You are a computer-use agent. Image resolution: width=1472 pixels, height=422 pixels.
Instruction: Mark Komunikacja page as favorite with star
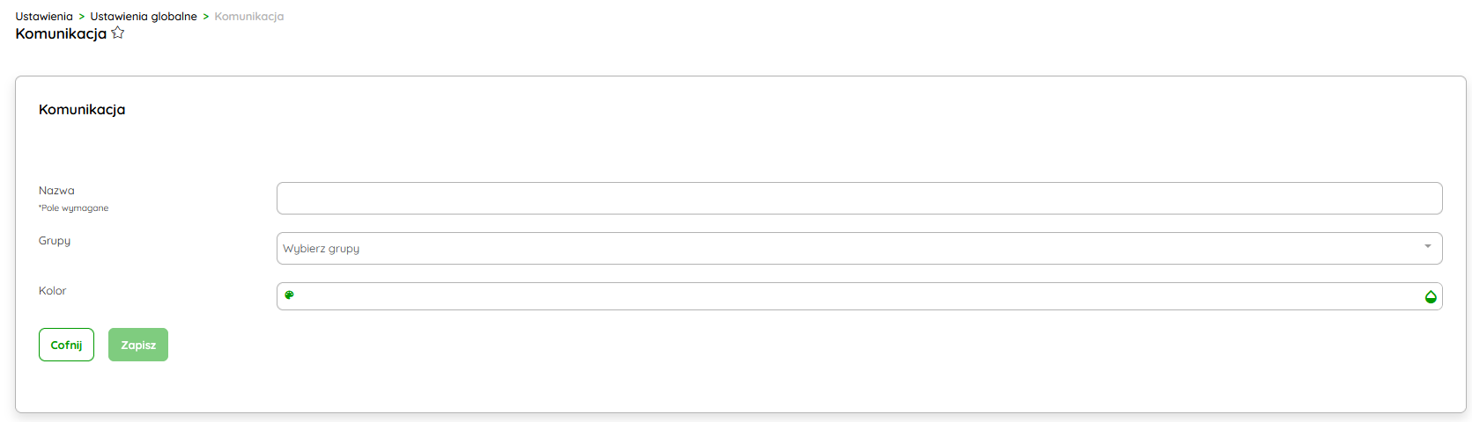(118, 33)
